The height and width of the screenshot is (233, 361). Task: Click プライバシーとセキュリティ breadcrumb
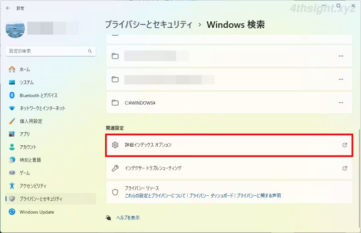click(148, 24)
